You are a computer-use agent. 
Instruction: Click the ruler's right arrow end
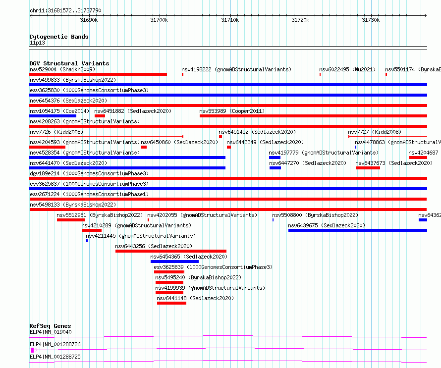click(x=426, y=15)
